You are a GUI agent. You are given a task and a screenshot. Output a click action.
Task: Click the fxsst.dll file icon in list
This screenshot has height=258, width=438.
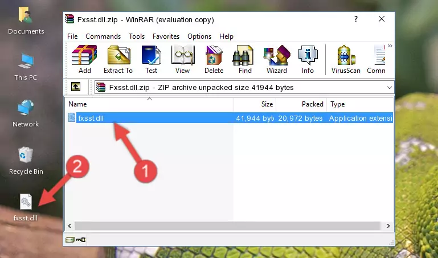(72, 117)
